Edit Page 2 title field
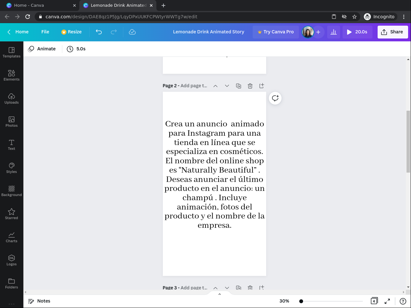411x308 pixels. [x=194, y=86]
